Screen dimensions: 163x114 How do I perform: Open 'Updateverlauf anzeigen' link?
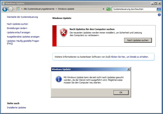tap(18, 32)
